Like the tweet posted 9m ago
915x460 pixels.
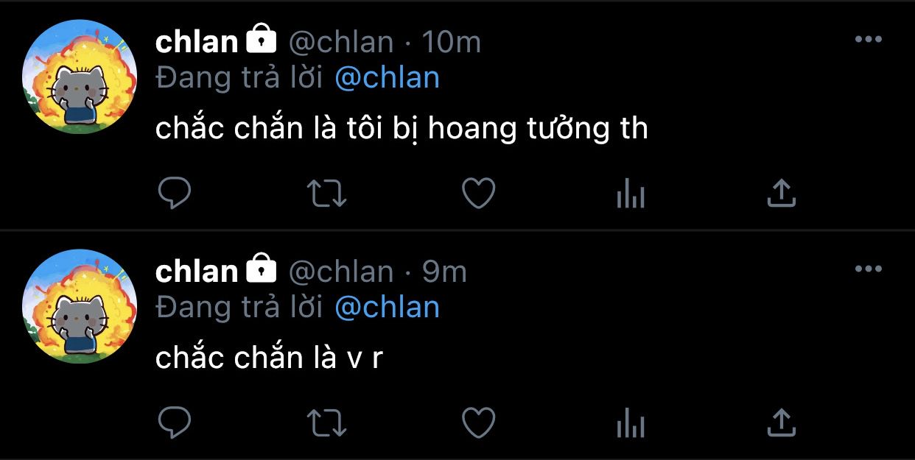coord(478,423)
